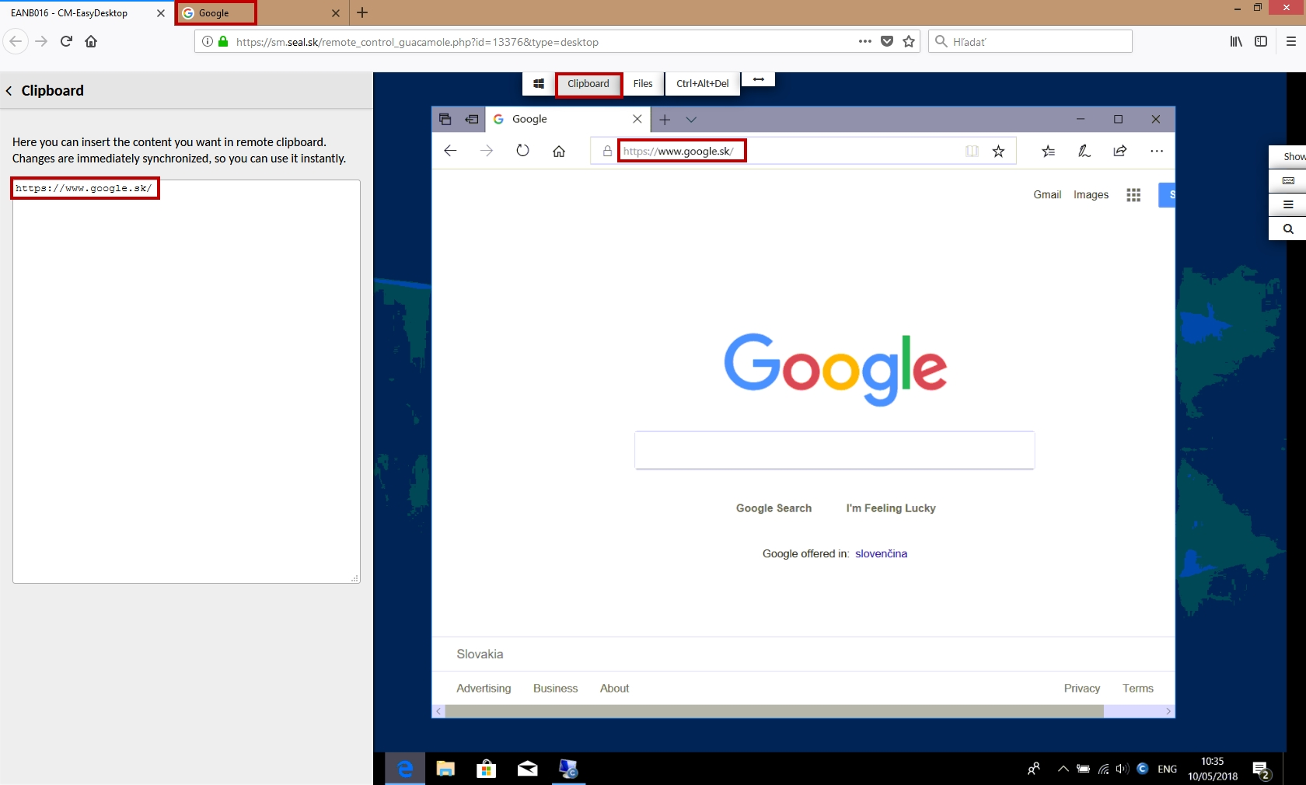Image resolution: width=1306 pixels, height=785 pixels.
Task: Click the Google search input box
Action: pyautogui.click(x=834, y=450)
